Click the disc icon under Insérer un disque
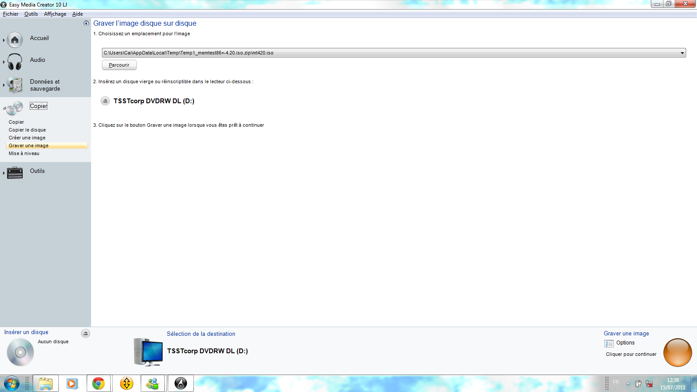Viewport: 697px width, 392px height. coord(20,352)
